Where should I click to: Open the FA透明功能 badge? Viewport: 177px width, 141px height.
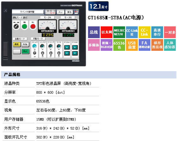[144, 45]
